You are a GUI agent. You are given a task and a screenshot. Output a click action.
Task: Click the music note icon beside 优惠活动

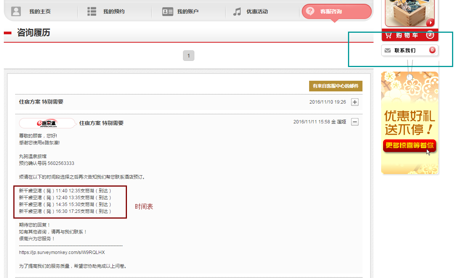237,12
